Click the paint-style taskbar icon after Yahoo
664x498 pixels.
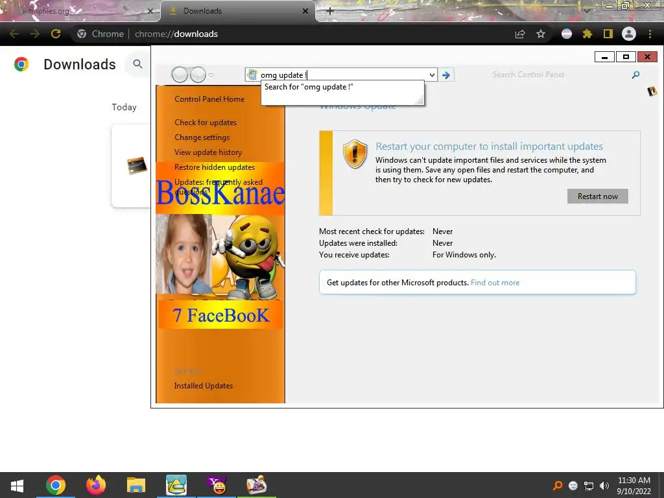pos(256,485)
